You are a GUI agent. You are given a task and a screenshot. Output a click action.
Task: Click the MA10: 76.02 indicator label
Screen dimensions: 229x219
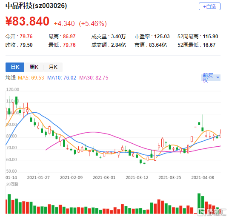[x=62, y=78]
